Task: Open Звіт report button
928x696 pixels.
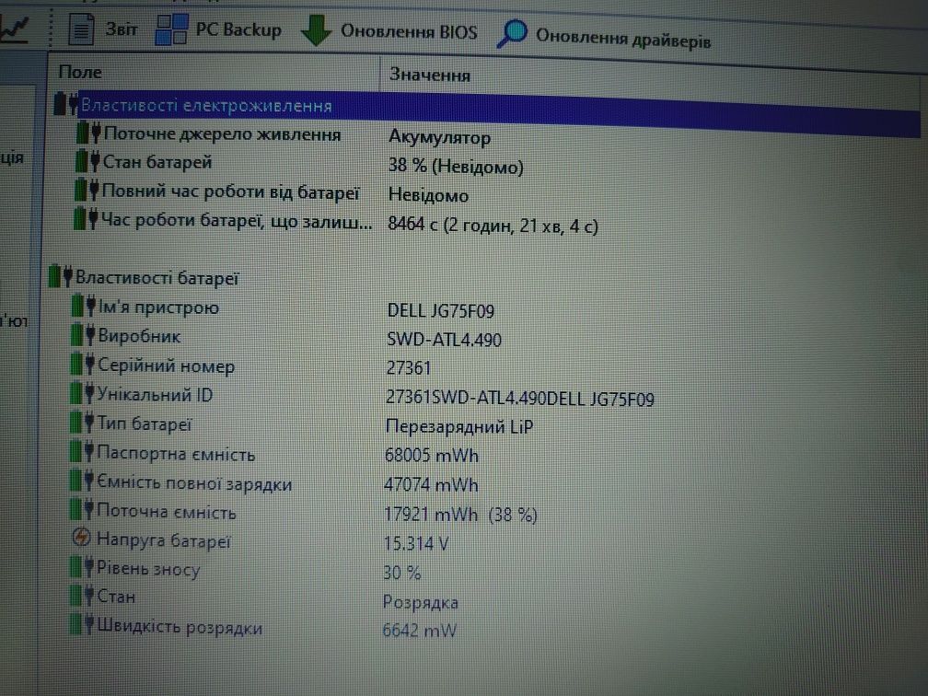Action: pos(103,29)
